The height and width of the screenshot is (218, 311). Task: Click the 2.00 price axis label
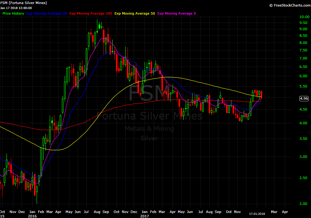(304, 204)
